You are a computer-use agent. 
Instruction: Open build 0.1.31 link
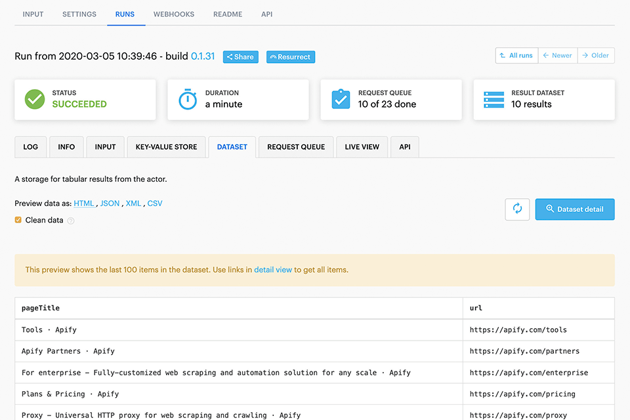click(x=203, y=56)
